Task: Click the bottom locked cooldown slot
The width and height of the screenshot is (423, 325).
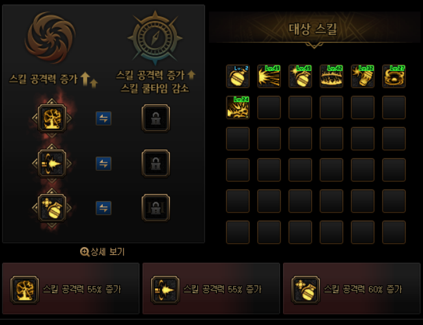Action: click(x=156, y=208)
